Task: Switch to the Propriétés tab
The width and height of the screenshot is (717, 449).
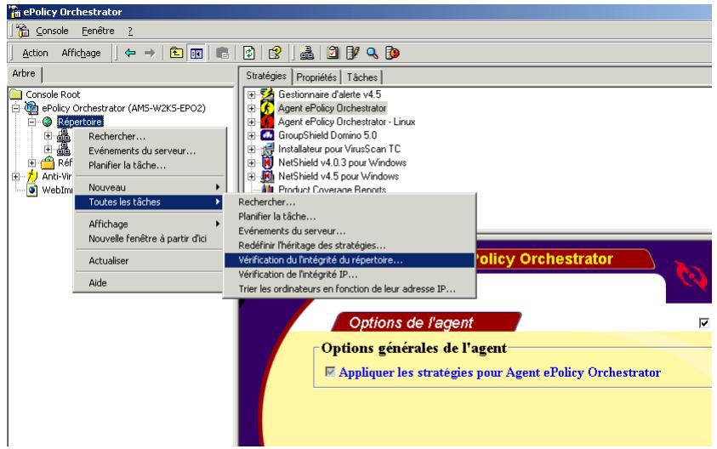Action: (x=316, y=77)
